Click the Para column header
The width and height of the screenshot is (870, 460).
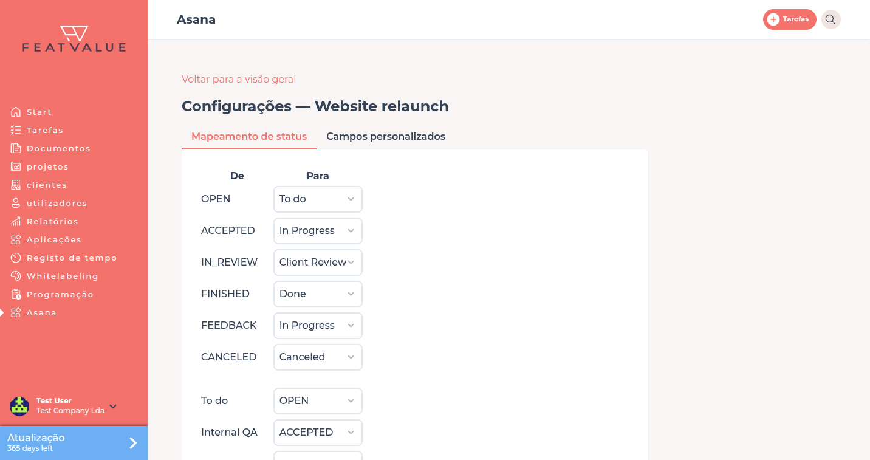(x=318, y=176)
